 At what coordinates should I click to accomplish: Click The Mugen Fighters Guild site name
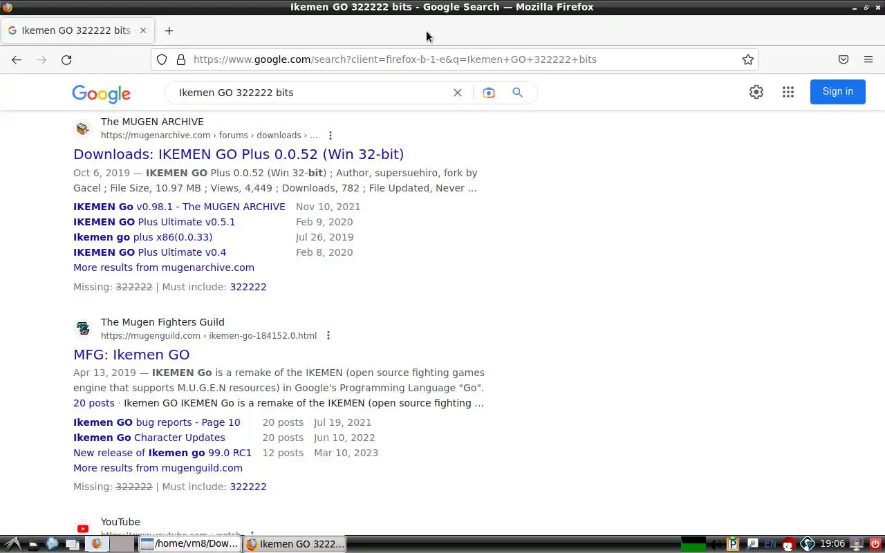click(162, 322)
